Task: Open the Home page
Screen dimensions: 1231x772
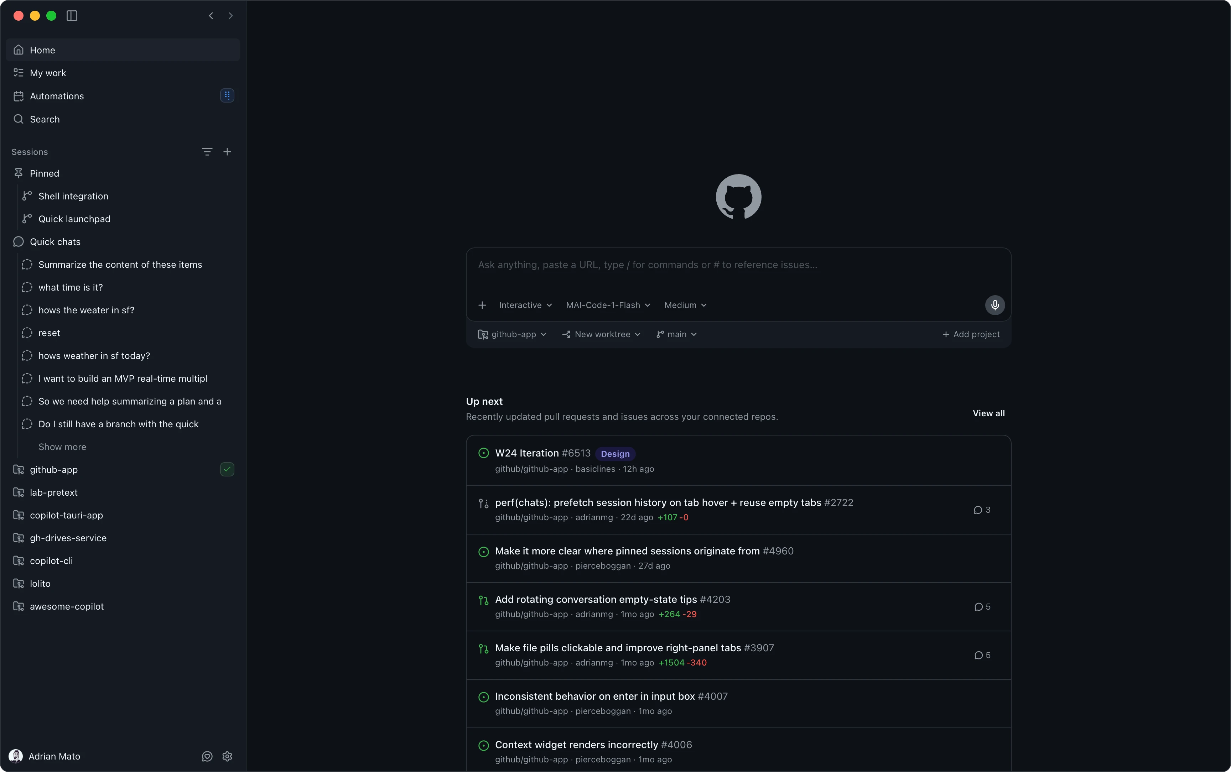Action: pos(123,50)
